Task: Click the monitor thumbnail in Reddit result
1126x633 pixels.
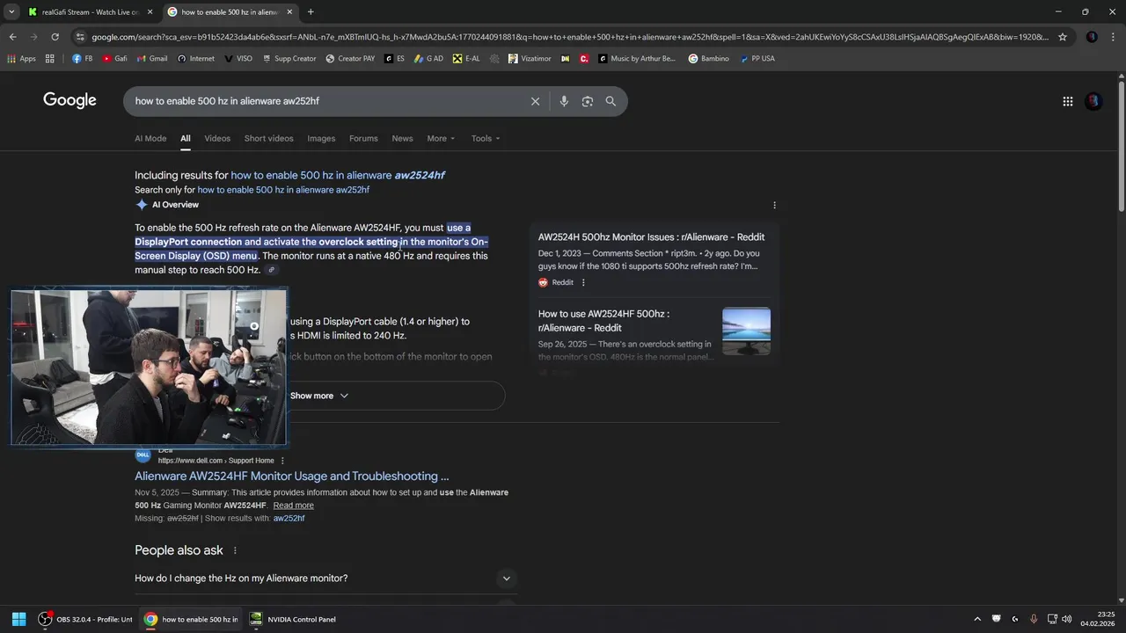Action: [746, 331]
